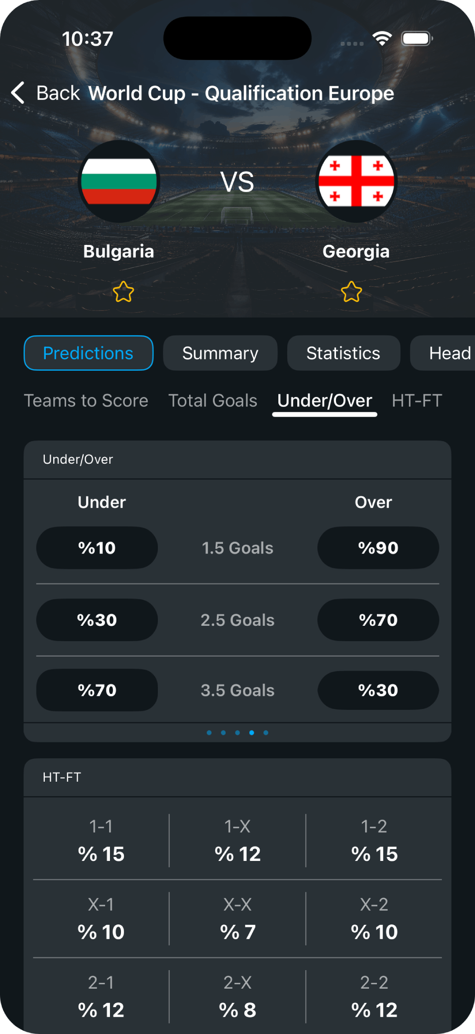
Task: Switch to the Statistics tab
Action: 343,353
